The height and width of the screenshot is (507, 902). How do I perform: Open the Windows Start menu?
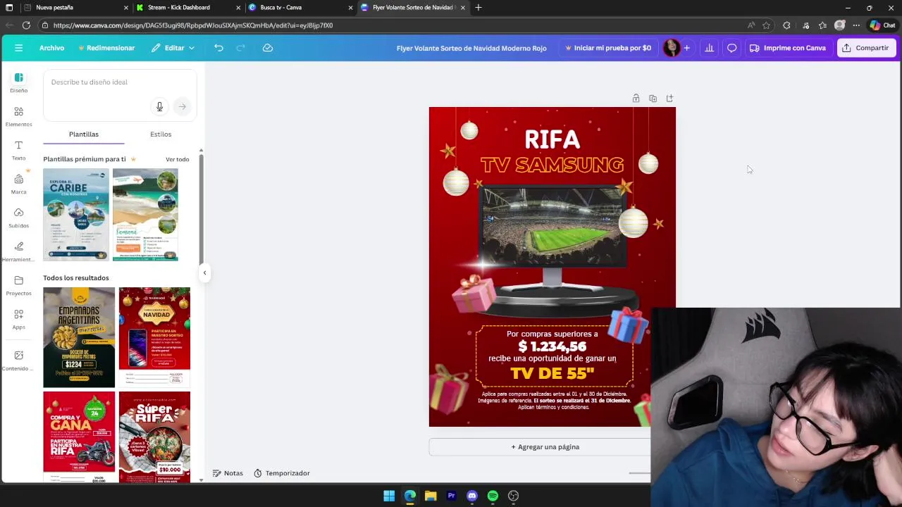(389, 496)
